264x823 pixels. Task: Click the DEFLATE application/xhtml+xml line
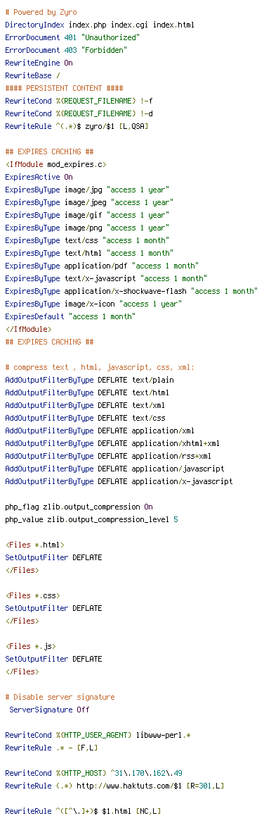pyautogui.click(x=112, y=443)
